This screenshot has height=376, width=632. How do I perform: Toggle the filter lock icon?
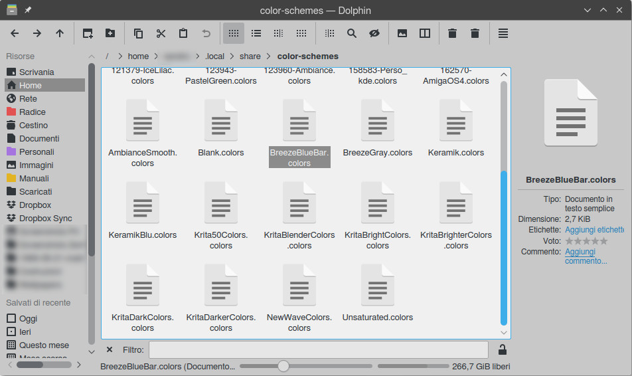(x=502, y=350)
